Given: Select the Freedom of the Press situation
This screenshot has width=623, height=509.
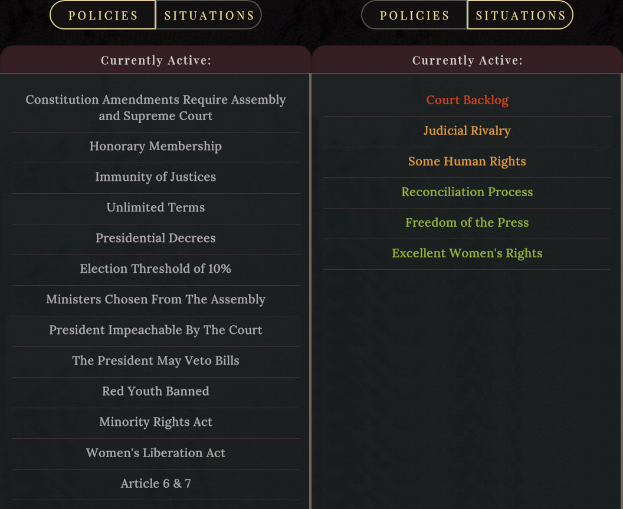Looking at the screenshot, I should 467,222.
